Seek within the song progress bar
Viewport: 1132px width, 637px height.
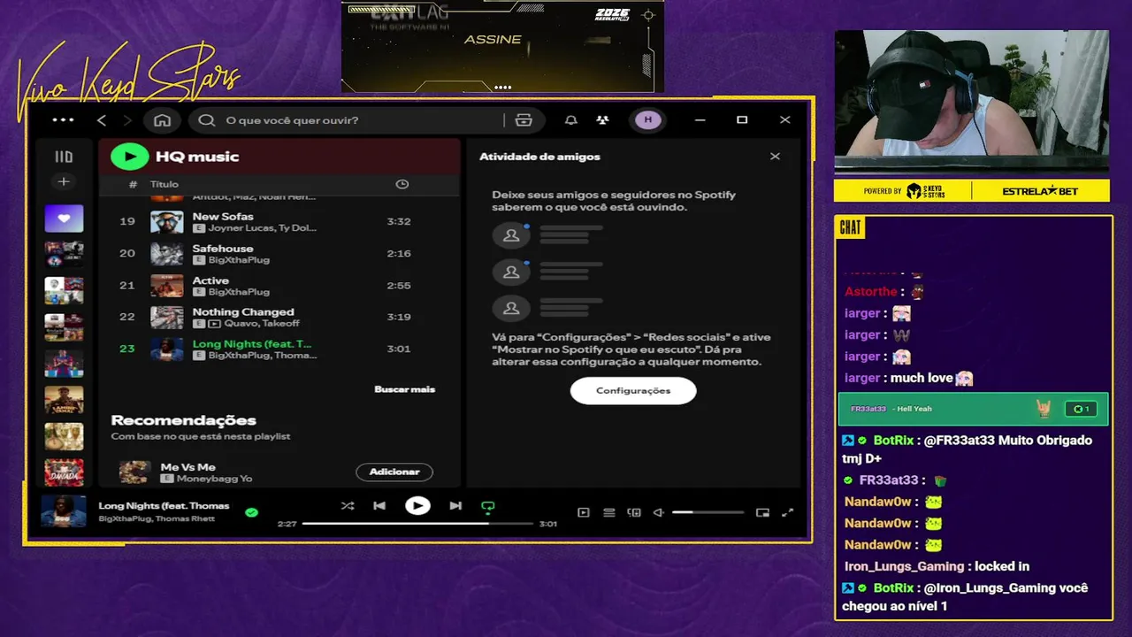coord(418,524)
